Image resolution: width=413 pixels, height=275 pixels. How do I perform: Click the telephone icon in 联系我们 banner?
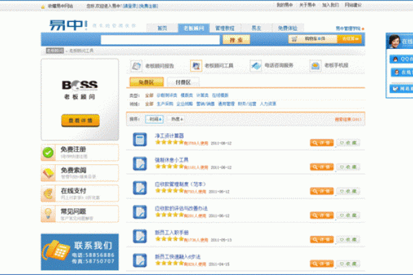pyautogui.click(x=56, y=250)
